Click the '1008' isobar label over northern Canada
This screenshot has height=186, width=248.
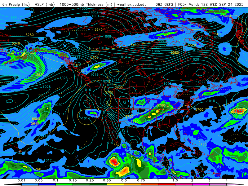pos(107,37)
